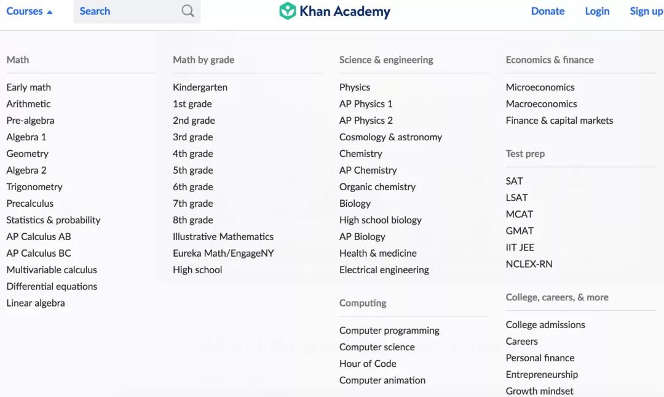This screenshot has height=397, width=664.
Task: Select Electrical engineering course
Action: click(384, 270)
